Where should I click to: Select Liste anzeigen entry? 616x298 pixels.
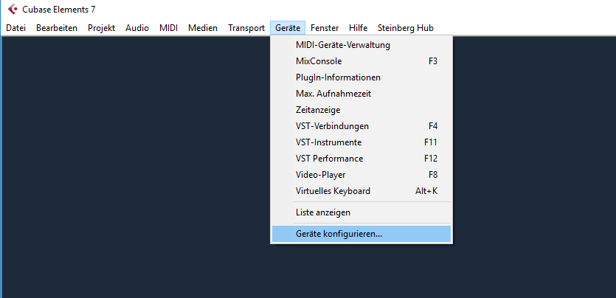[x=361, y=212]
